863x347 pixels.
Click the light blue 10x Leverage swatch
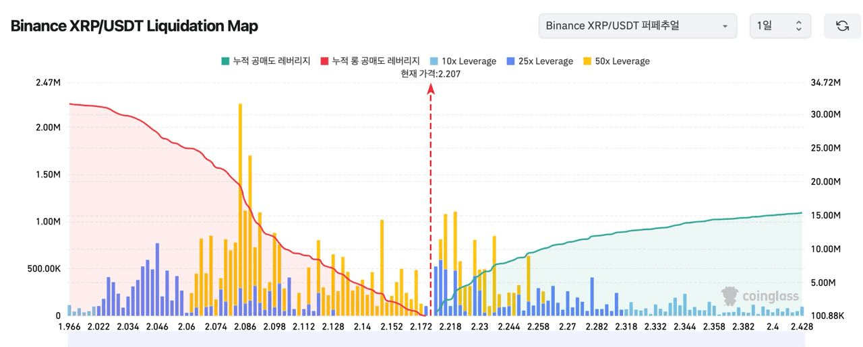pos(434,61)
